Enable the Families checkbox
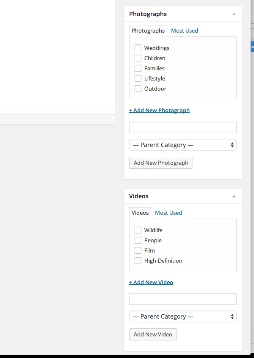This screenshot has width=254, height=358. point(138,68)
